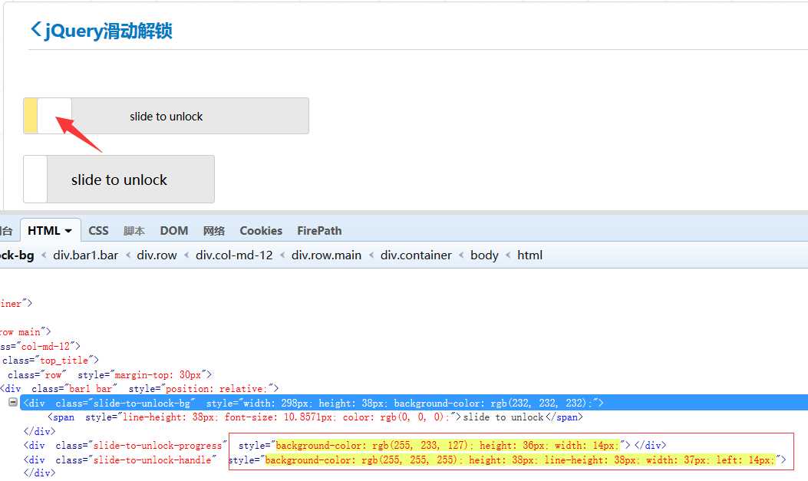The image size is (808, 481).
Task: Open the HTML tab in Firebug
Action: coord(45,231)
